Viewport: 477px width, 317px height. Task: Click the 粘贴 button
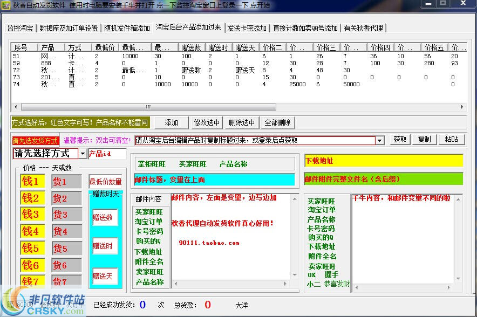452,139
